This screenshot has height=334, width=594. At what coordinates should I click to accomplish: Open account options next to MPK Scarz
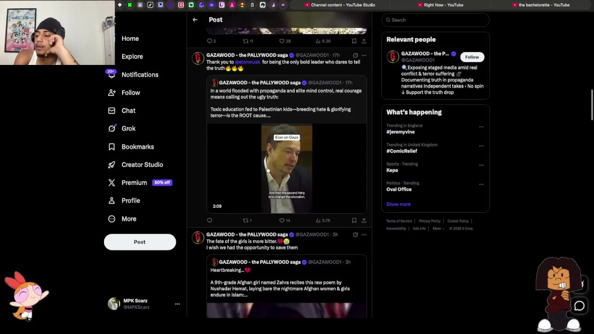click(177, 304)
